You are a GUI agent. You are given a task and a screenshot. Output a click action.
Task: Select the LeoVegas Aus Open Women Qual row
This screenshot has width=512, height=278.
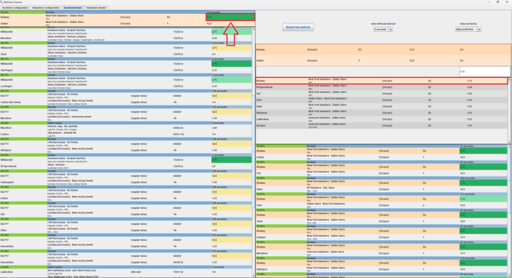tap(126, 86)
